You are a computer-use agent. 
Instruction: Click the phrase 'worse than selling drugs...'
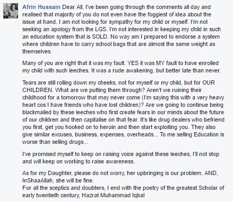[55, 142]
